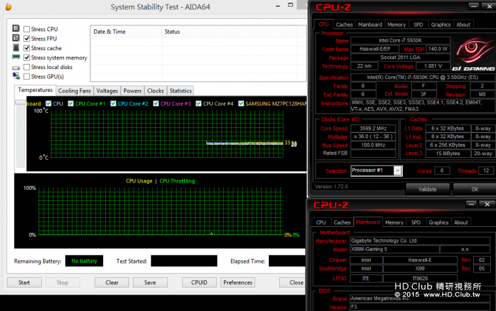Maximize the AIDA64 System Stability Test window

(290, 5)
